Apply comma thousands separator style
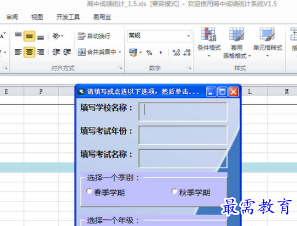297x226 pixels. 161,53
